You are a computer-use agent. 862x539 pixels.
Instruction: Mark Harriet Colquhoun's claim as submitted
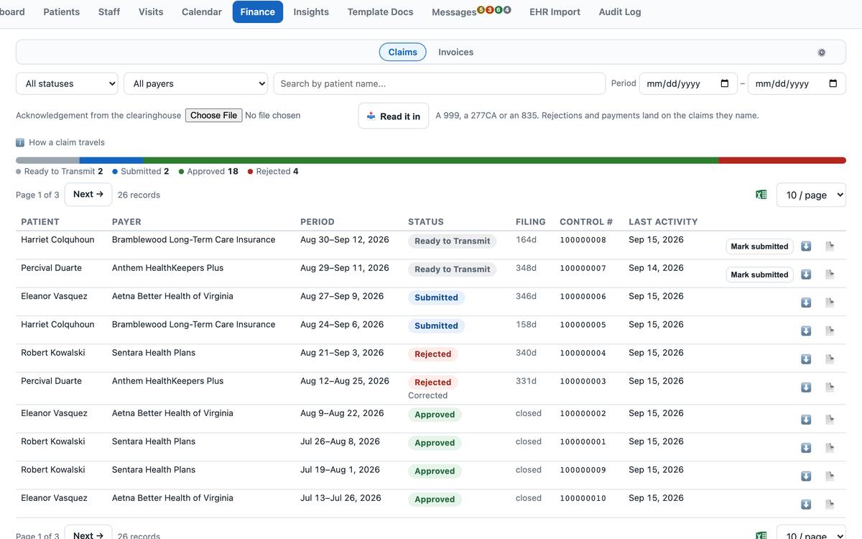point(759,247)
